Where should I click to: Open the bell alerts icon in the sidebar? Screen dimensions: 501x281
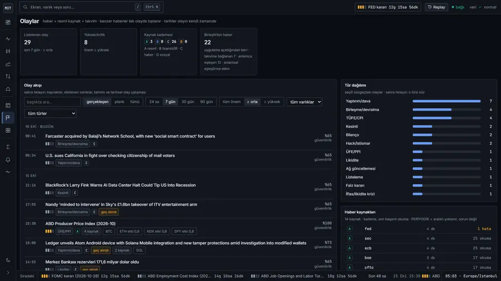click(x=8, y=159)
